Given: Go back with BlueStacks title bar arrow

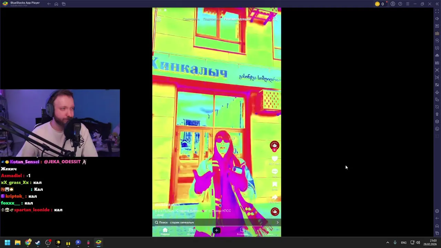Looking at the screenshot, I should tap(49, 4).
